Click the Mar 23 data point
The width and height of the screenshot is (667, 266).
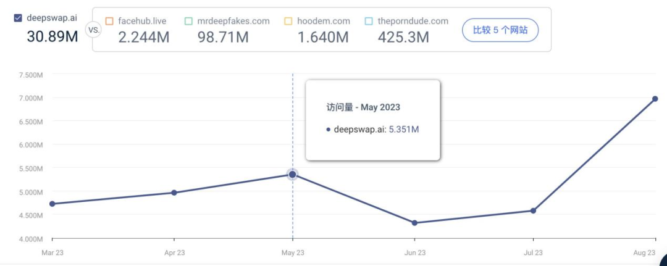(52, 204)
